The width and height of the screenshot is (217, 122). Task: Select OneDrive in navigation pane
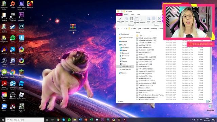coord(123,41)
